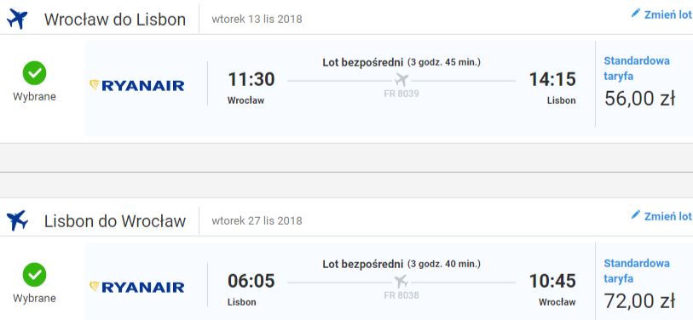Click the 06:05 Lisbon departure time
The height and width of the screenshot is (320, 693).
tap(251, 281)
